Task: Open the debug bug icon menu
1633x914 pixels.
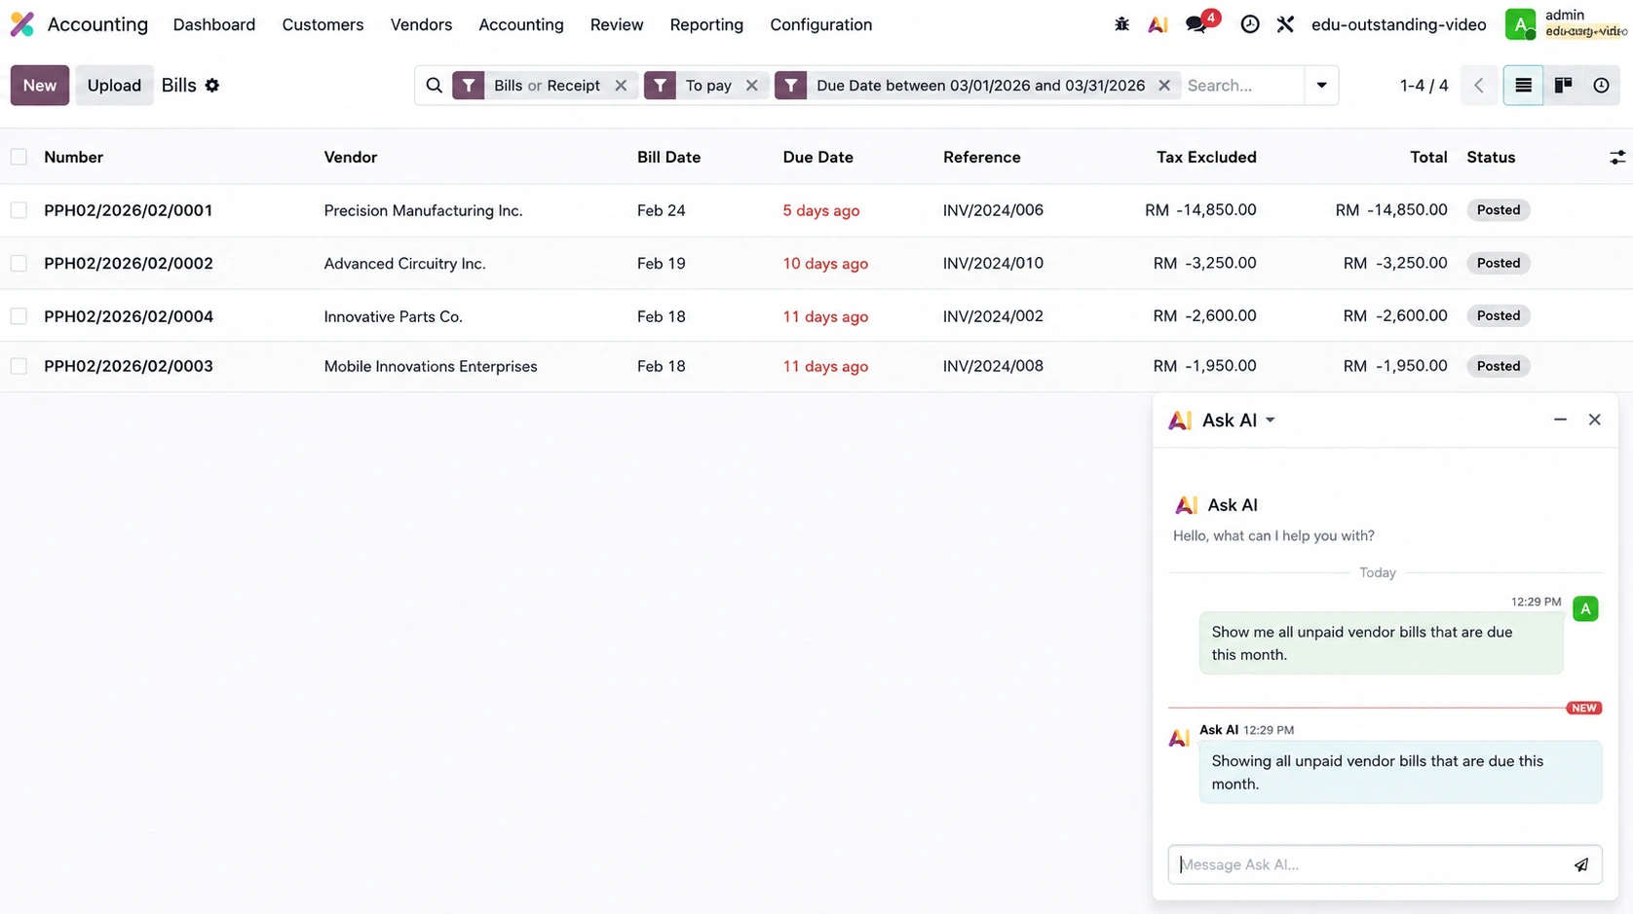Action: coord(1121,24)
